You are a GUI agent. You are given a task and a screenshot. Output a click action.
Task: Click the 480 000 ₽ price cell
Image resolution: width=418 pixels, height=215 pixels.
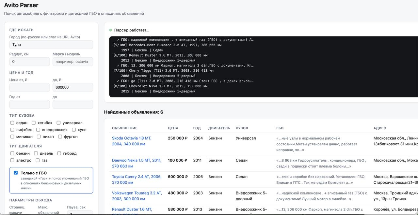pyautogui.click(x=178, y=193)
